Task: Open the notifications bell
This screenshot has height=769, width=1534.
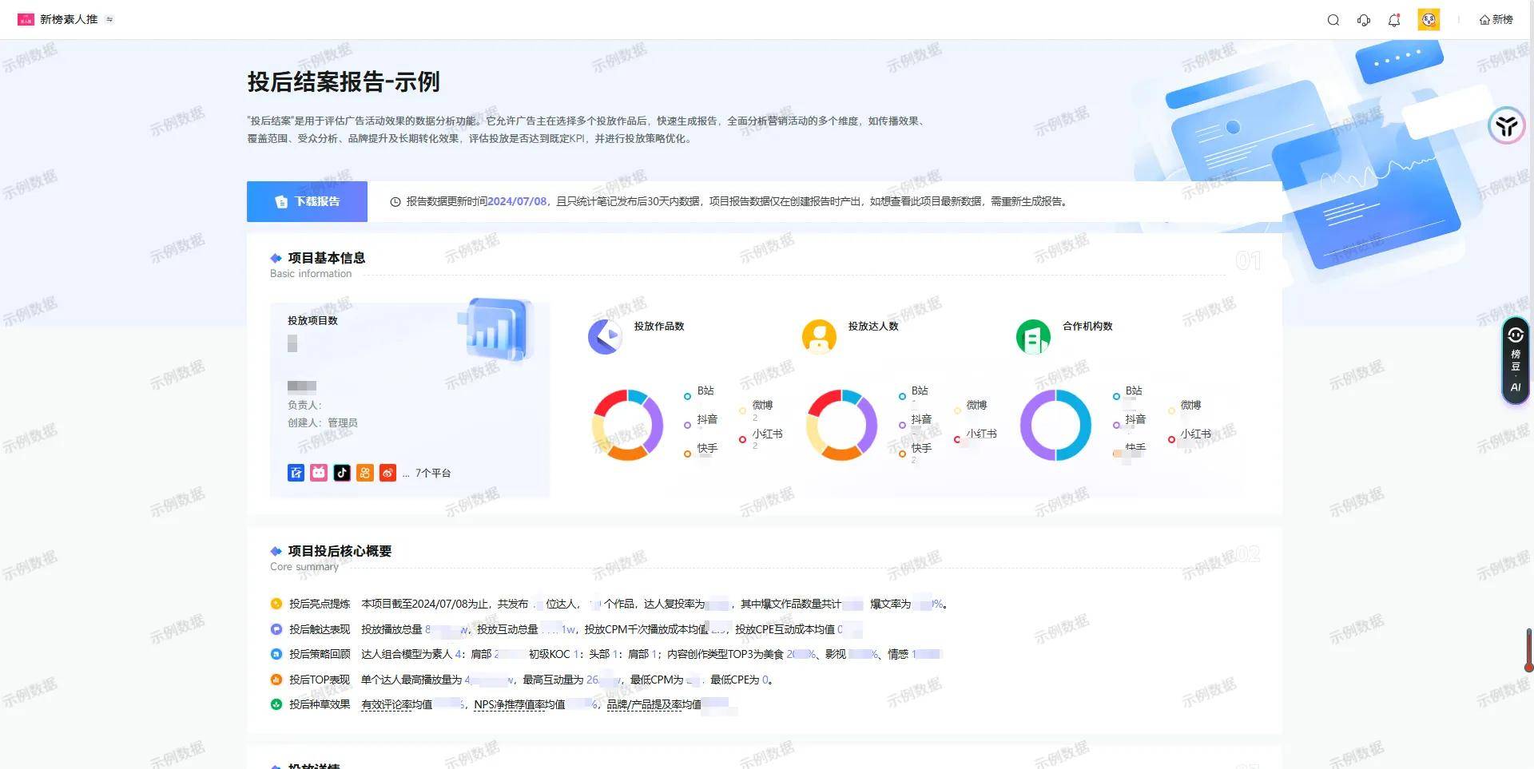Action: [1394, 20]
